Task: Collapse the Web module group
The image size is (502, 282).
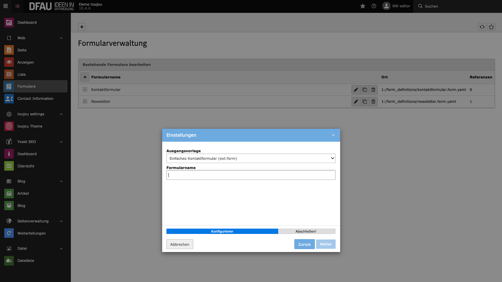Action: 61,38
